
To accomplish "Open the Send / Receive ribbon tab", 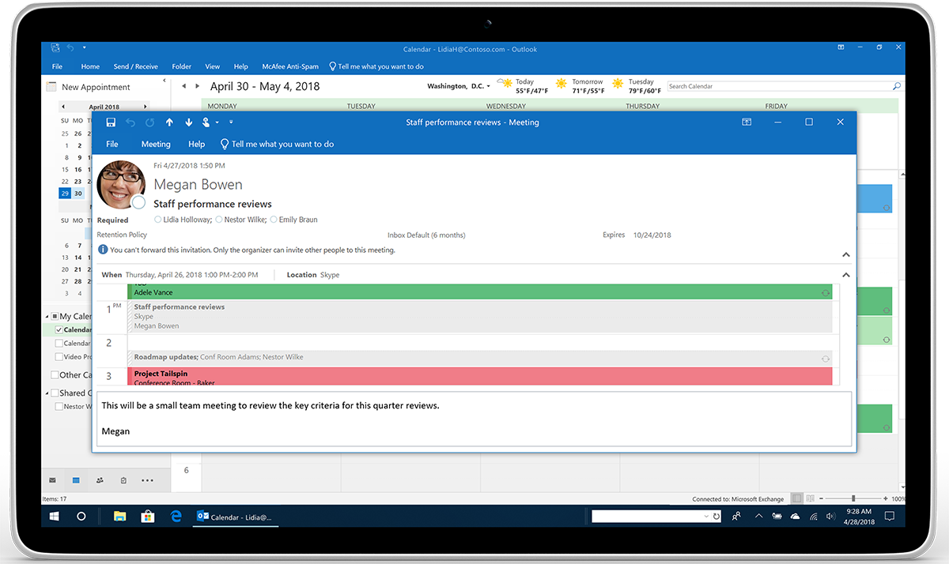I will coord(135,66).
